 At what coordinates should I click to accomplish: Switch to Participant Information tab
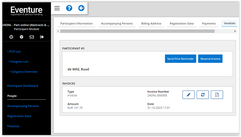point(76,24)
